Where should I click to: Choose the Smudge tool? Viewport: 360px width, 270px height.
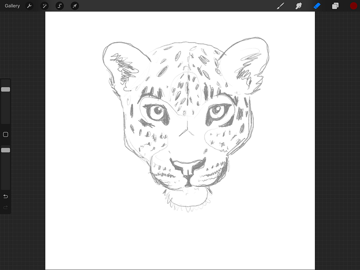click(x=299, y=6)
